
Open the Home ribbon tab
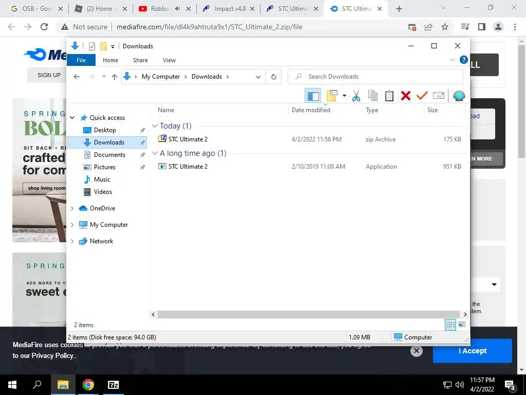(110, 60)
